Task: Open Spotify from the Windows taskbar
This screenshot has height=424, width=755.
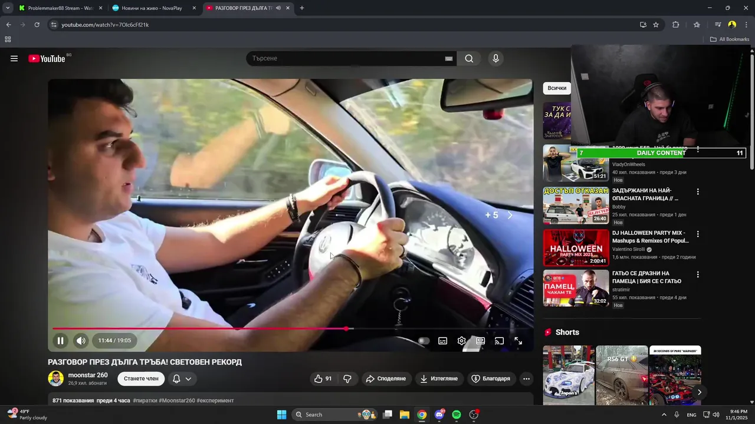Action: [457, 415]
